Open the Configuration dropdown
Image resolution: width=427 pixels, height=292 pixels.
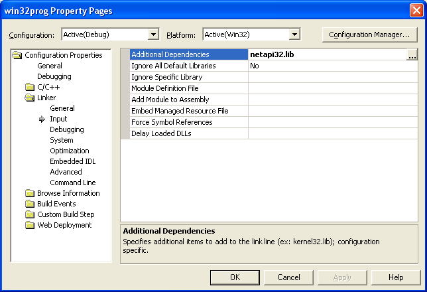point(154,35)
